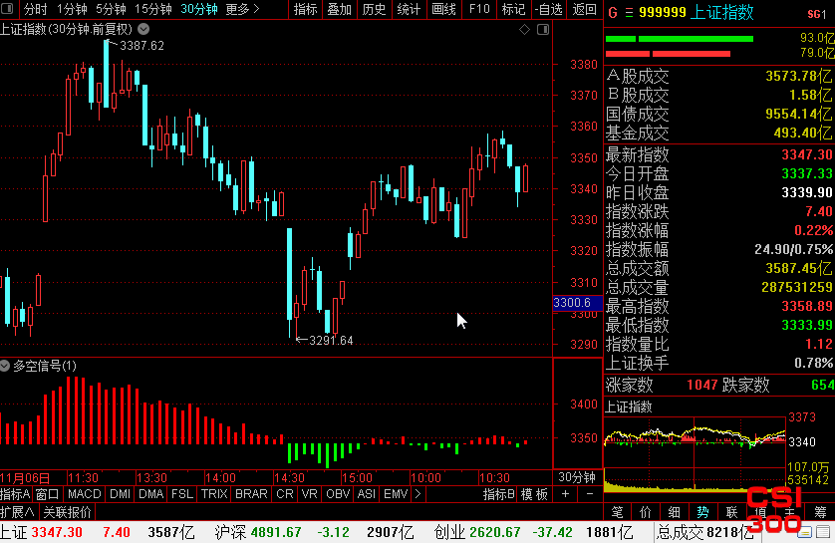The width and height of the screenshot is (835, 543).
Task: Open the 模板 template button
Action: [x=534, y=494]
